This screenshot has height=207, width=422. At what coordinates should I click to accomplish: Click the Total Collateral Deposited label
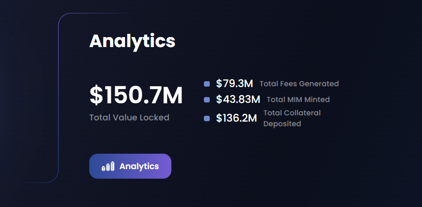292,118
